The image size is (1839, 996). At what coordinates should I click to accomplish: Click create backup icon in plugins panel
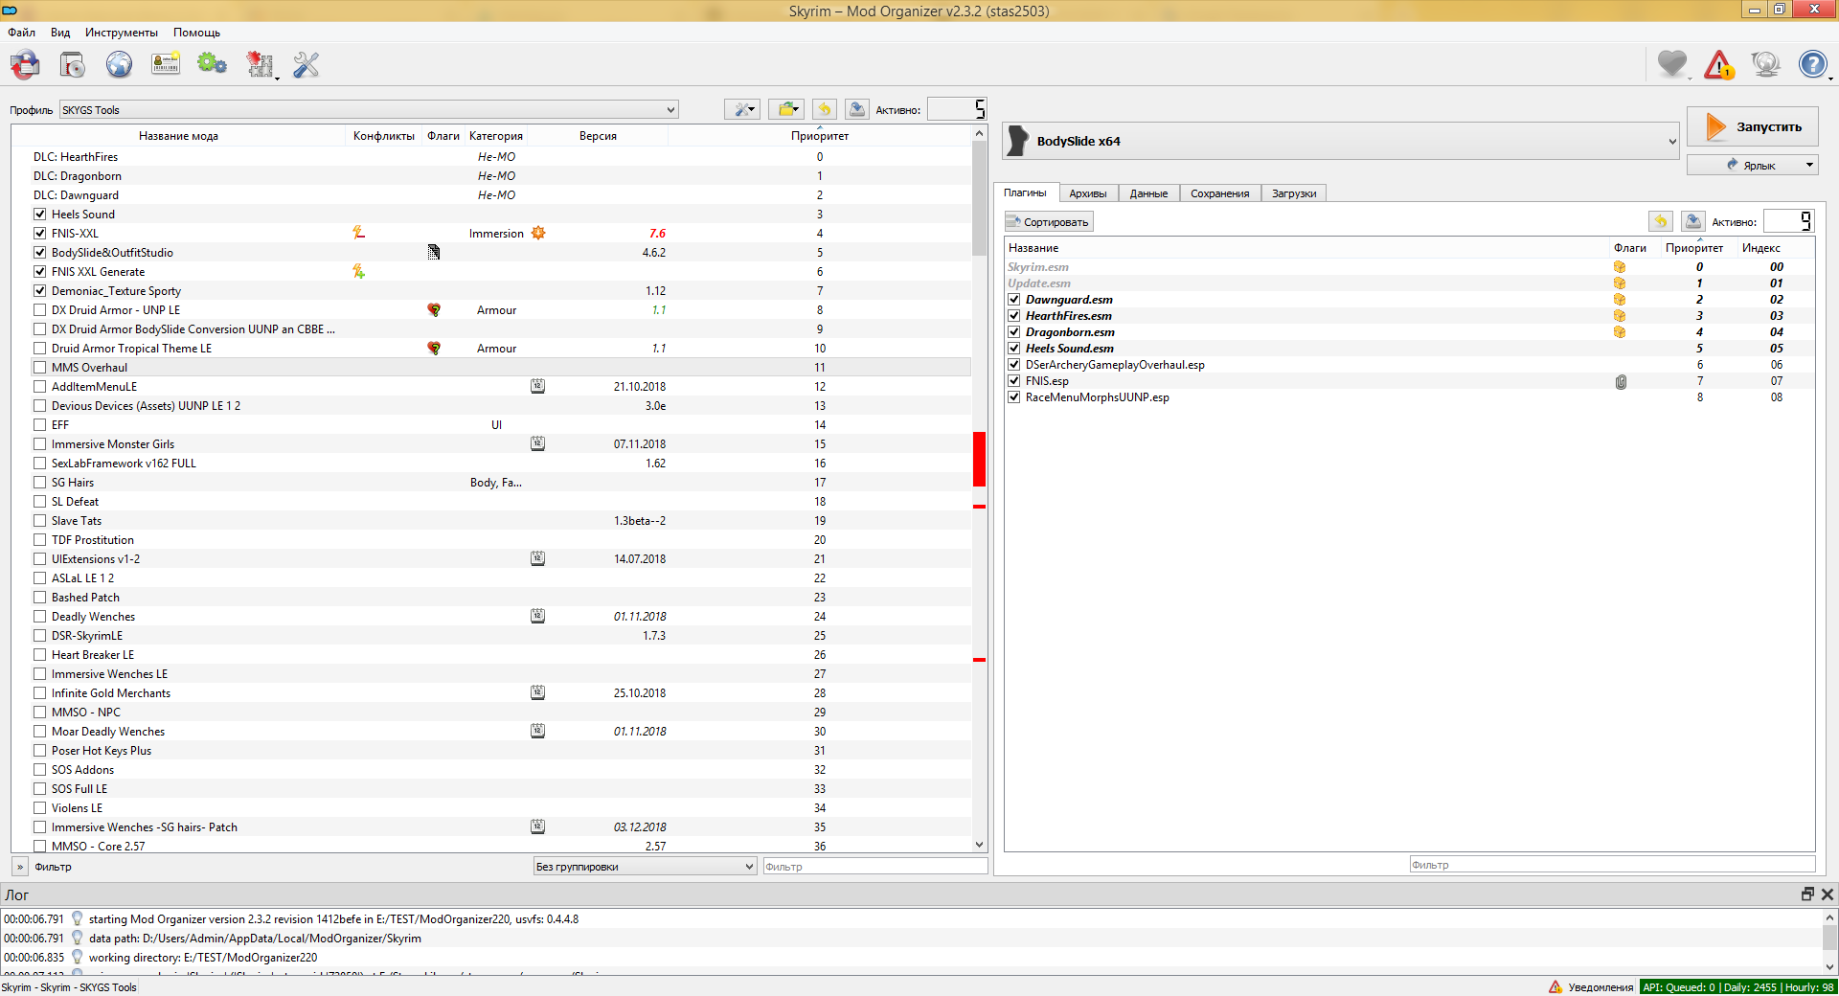pyautogui.click(x=1692, y=221)
